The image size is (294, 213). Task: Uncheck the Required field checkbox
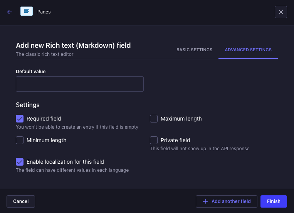tap(20, 119)
